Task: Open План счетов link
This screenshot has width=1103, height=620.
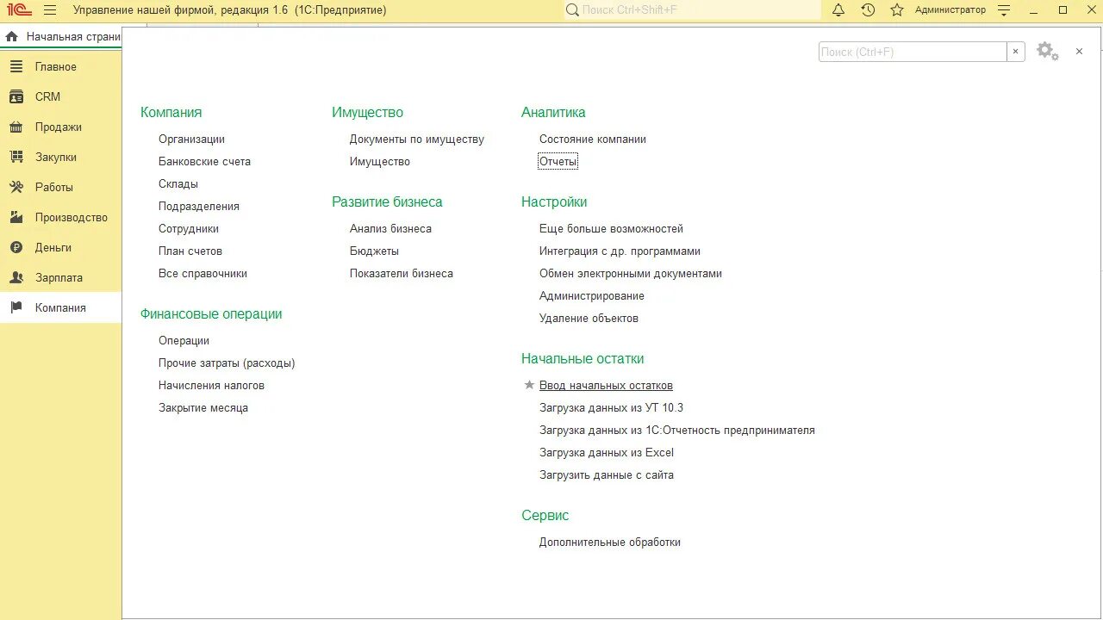Action: [x=190, y=251]
